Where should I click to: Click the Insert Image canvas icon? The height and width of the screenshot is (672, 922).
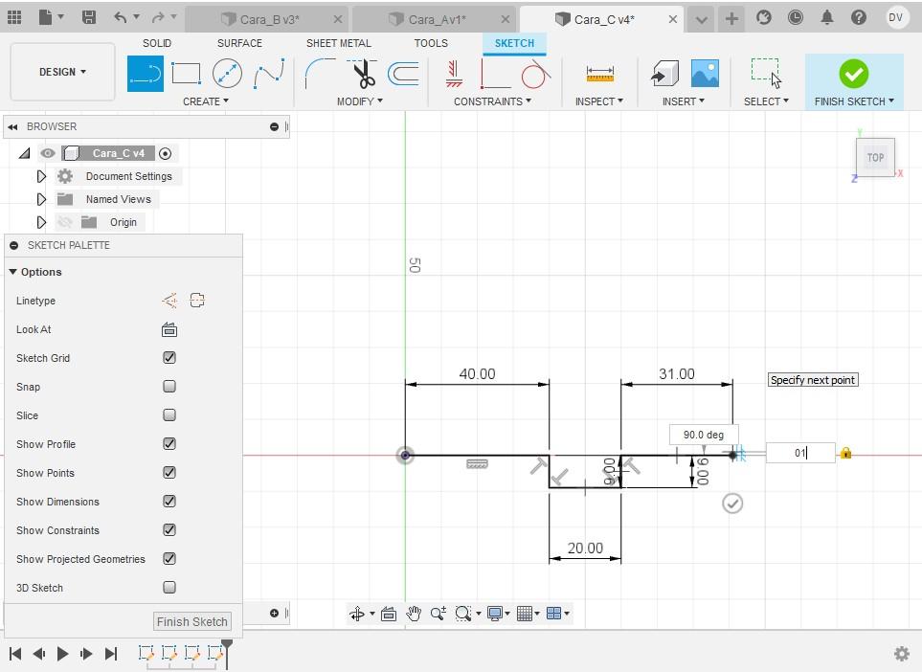[x=705, y=74]
